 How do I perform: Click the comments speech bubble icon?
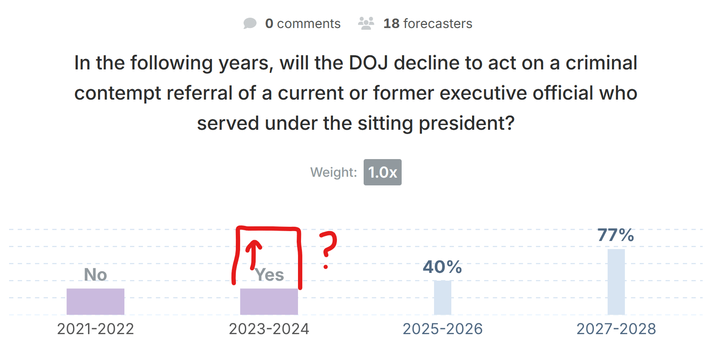[250, 23]
